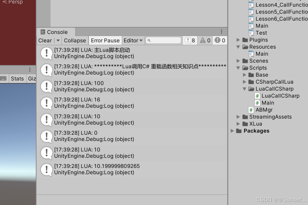The image size is (308, 205).
Task: Click the LuaCallCSharp open-folder icon
Action: tap(251, 89)
